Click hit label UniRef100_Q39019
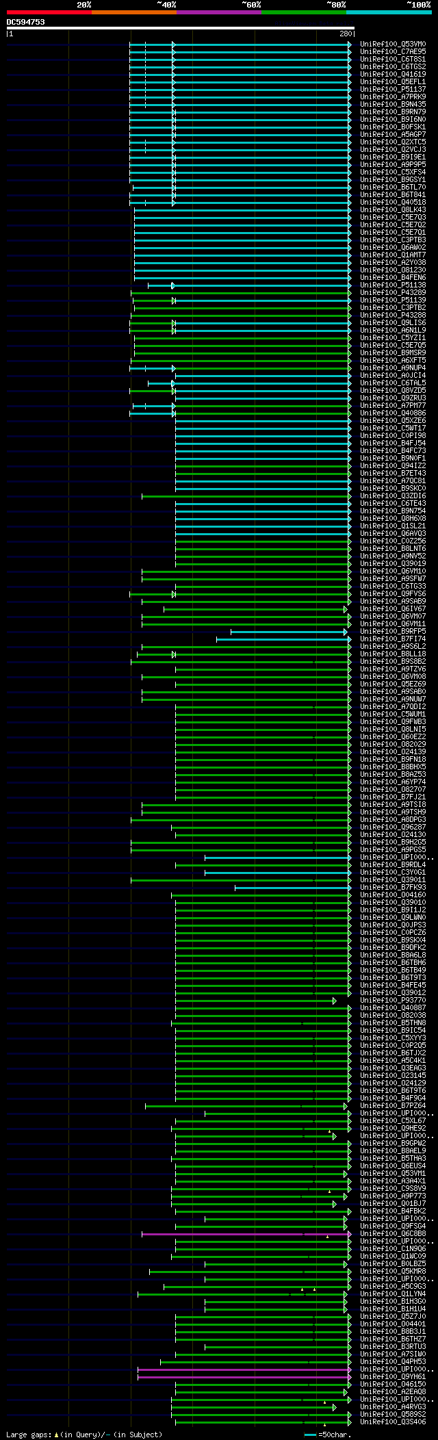Screen dimensions: 438x1440 (x=393, y=563)
